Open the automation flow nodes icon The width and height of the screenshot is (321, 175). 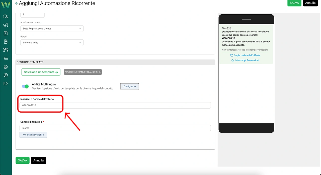(6, 50)
